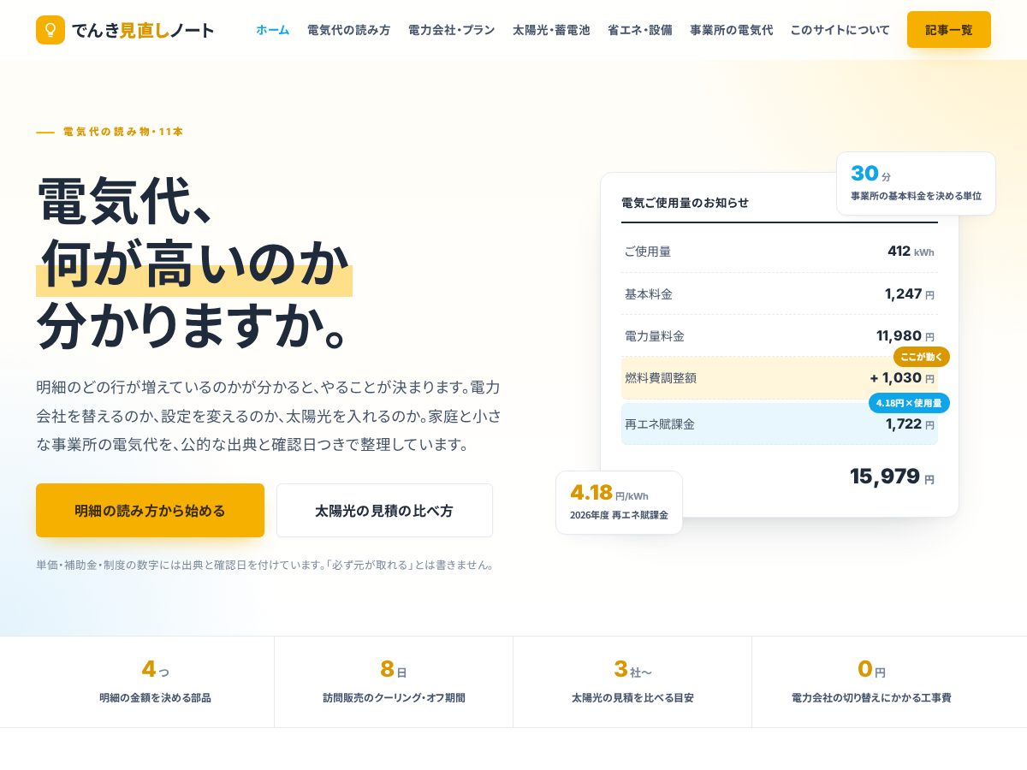Click the 15,979円 total amount
The image size is (1027, 770).
(x=892, y=477)
